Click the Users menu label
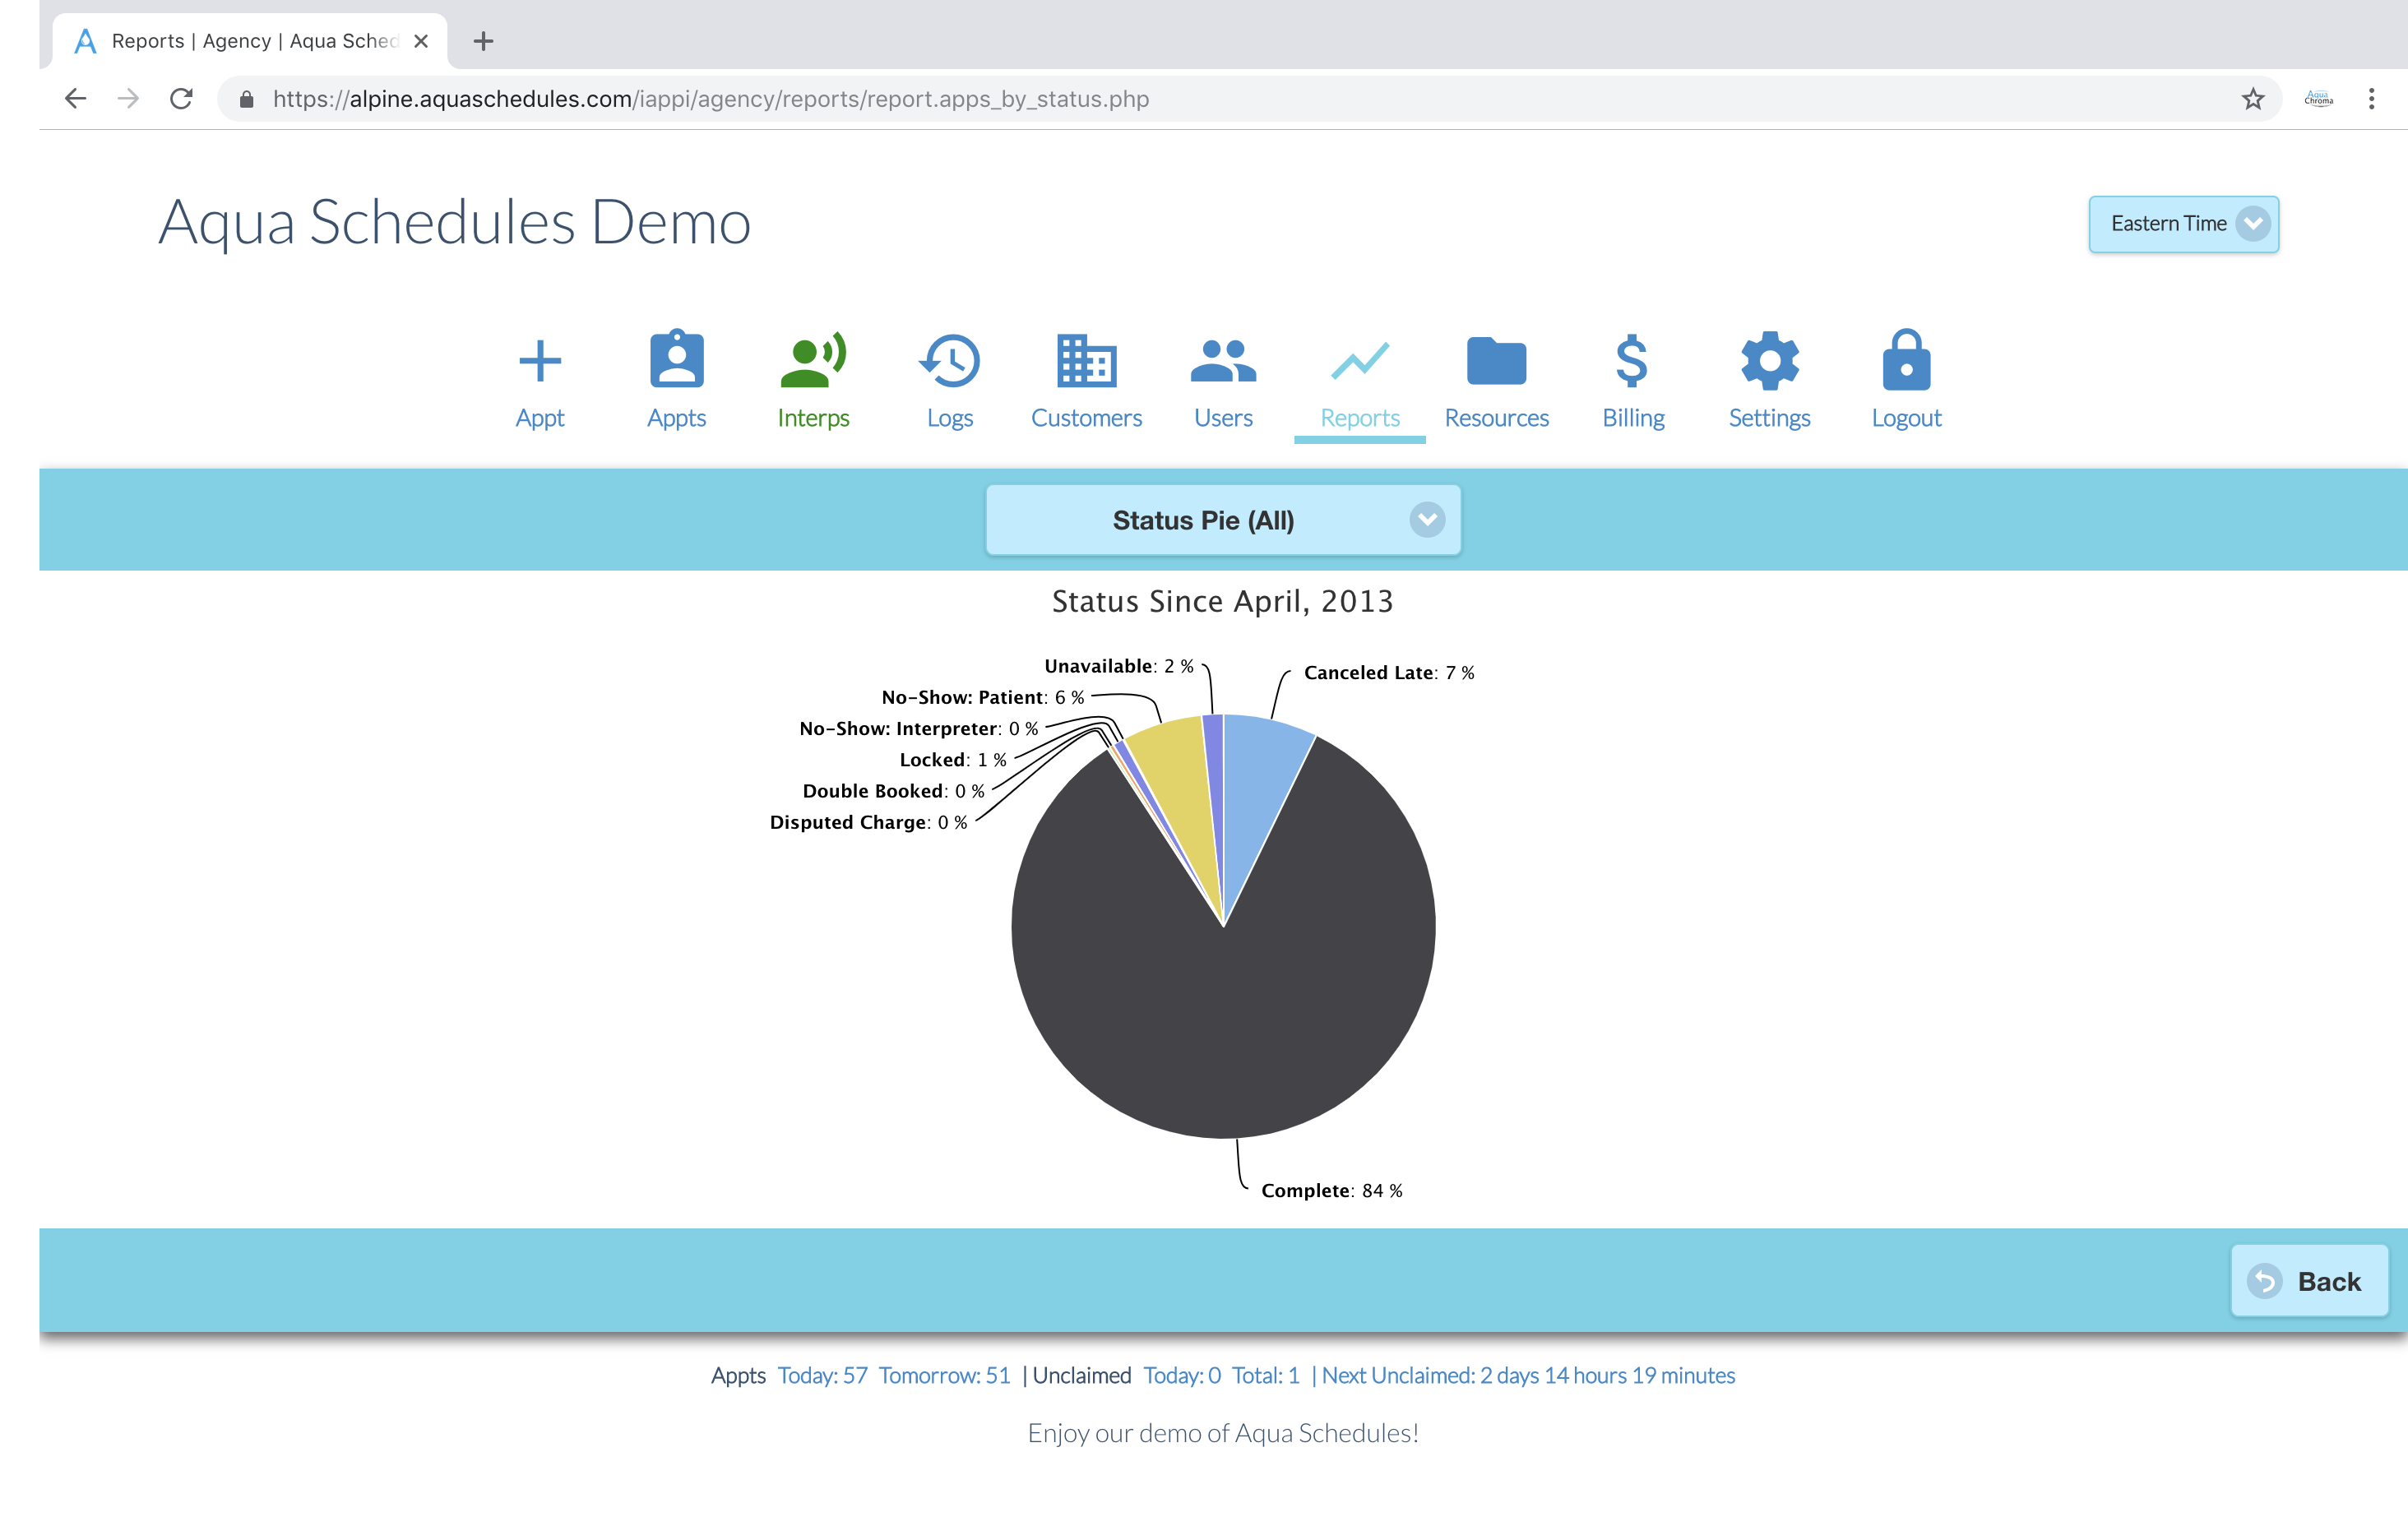Viewport: 2408px width, 1526px height. [x=1223, y=418]
